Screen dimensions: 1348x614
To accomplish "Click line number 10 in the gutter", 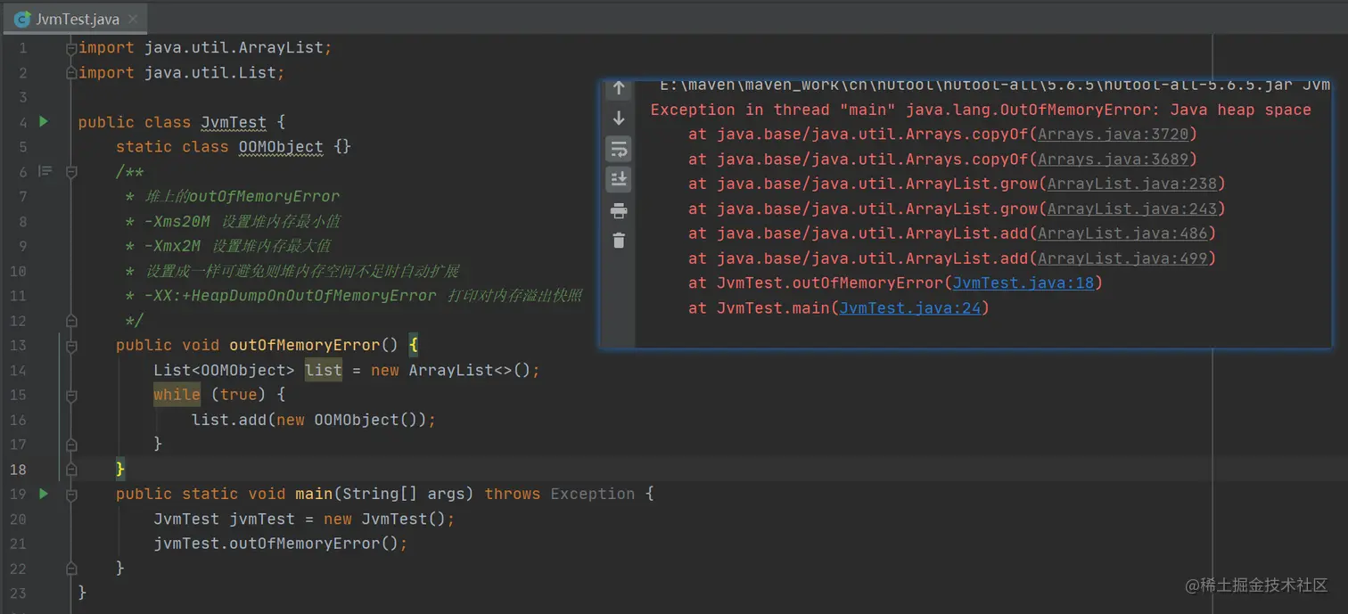I will point(18,271).
